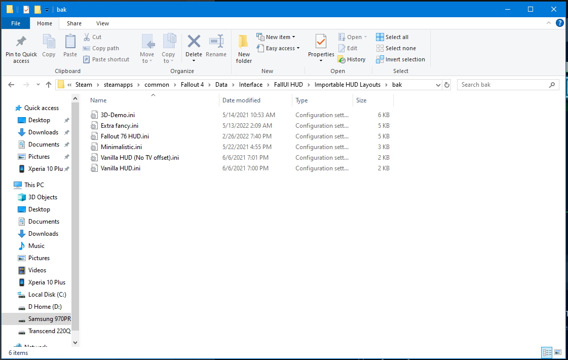Image resolution: width=568 pixels, height=360 pixels.
Task: Open Properties of the selected item
Action: tap(321, 43)
